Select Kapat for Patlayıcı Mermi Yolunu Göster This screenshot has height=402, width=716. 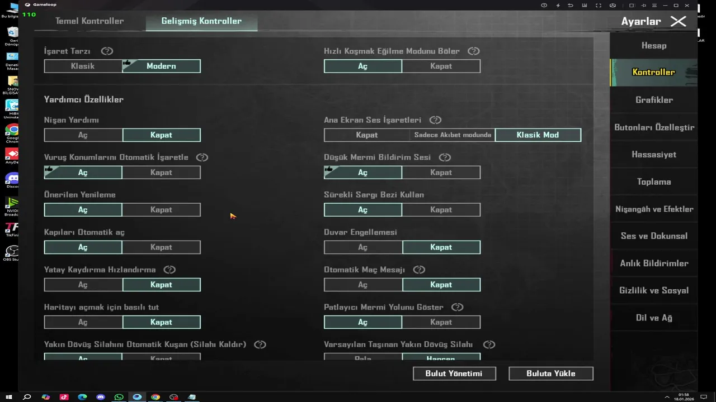441,322
